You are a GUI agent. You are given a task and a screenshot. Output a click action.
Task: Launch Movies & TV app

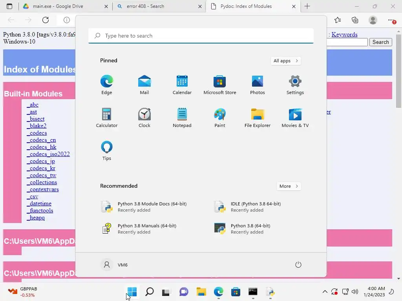point(295,118)
